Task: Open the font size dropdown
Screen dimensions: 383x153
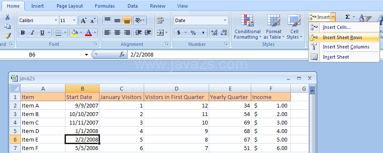Action: [x=74, y=20]
